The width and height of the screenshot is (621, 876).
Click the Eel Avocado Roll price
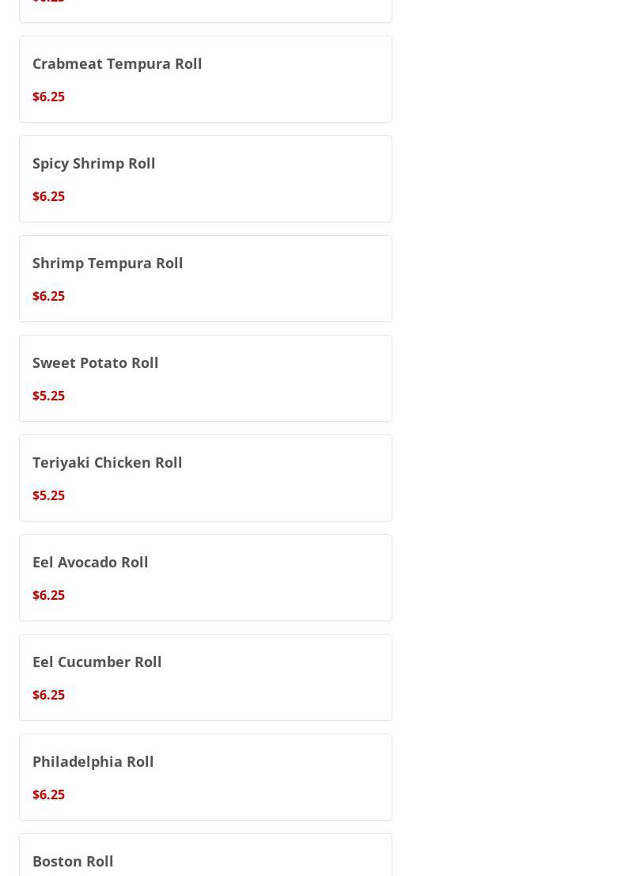tap(48, 595)
